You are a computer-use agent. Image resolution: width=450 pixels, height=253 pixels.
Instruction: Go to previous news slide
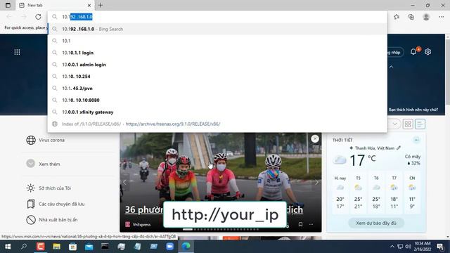(124, 182)
